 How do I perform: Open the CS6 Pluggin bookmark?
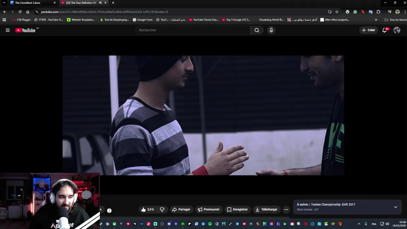tap(21, 20)
